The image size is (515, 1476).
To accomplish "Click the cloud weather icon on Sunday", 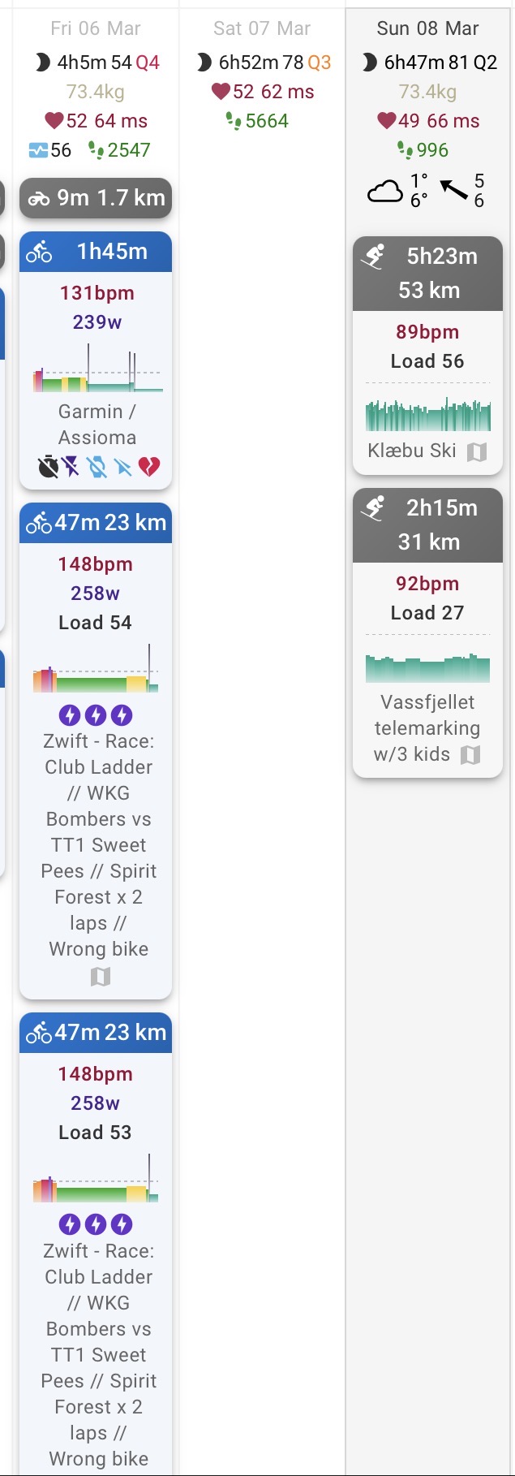I will (x=385, y=192).
